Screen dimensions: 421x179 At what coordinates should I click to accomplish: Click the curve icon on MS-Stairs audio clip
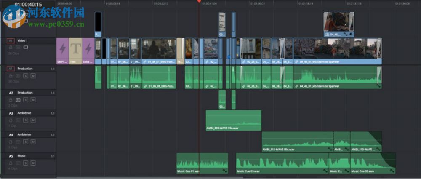(x=378, y=86)
